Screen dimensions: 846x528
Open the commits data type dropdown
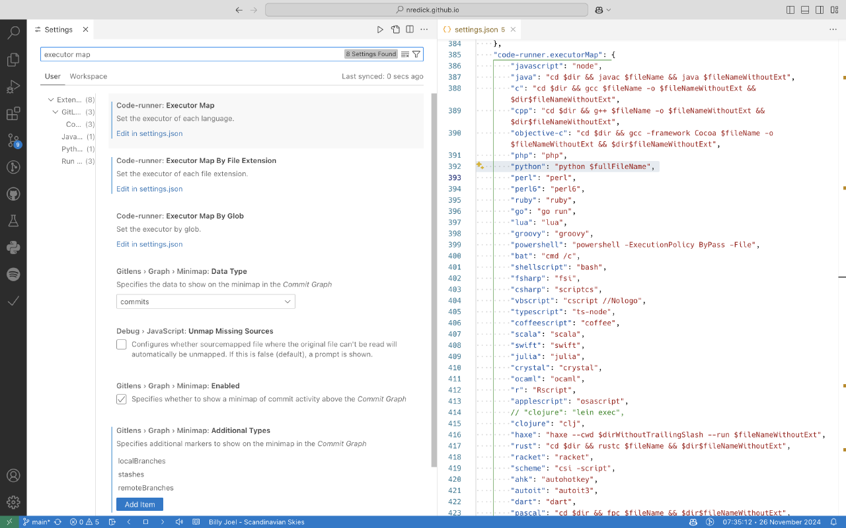(x=205, y=301)
